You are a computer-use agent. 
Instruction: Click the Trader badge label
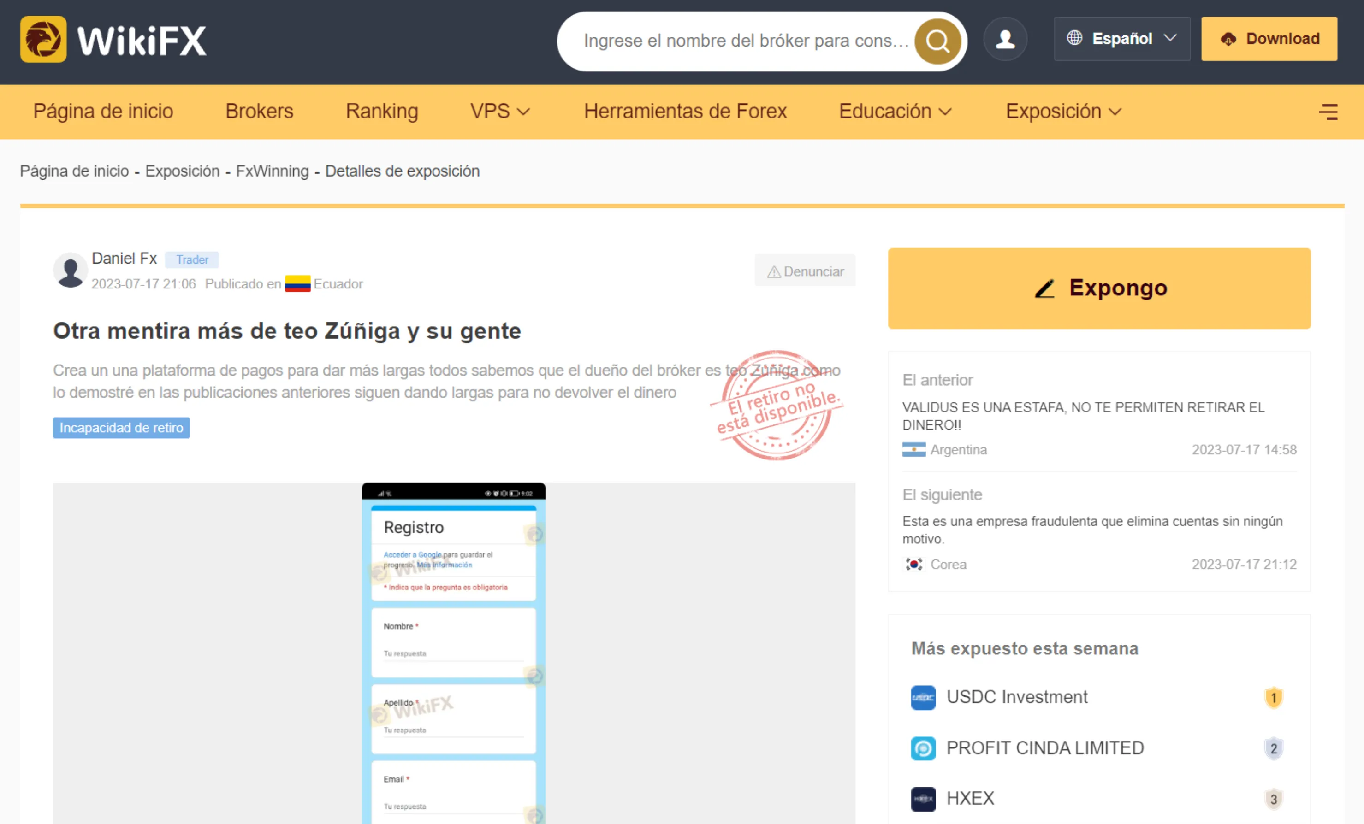(x=192, y=259)
